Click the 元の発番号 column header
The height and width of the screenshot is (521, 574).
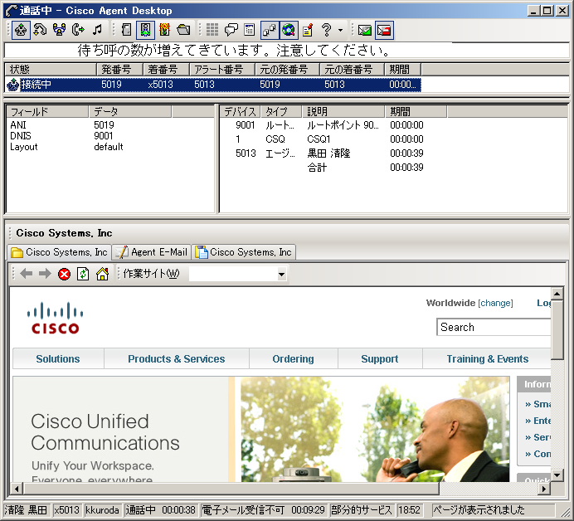coord(287,69)
